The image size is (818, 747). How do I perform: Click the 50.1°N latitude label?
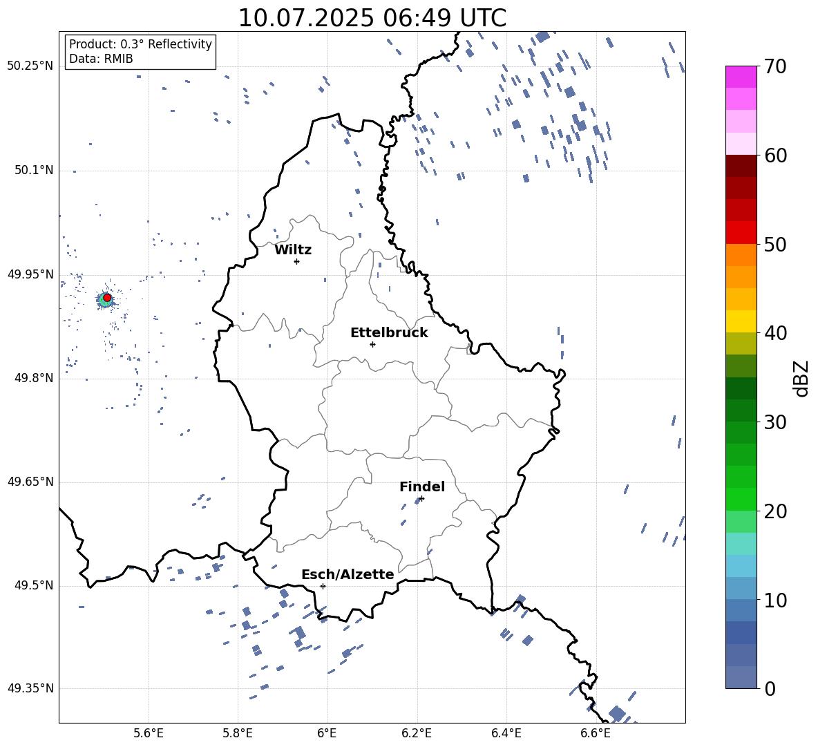(x=33, y=171)
